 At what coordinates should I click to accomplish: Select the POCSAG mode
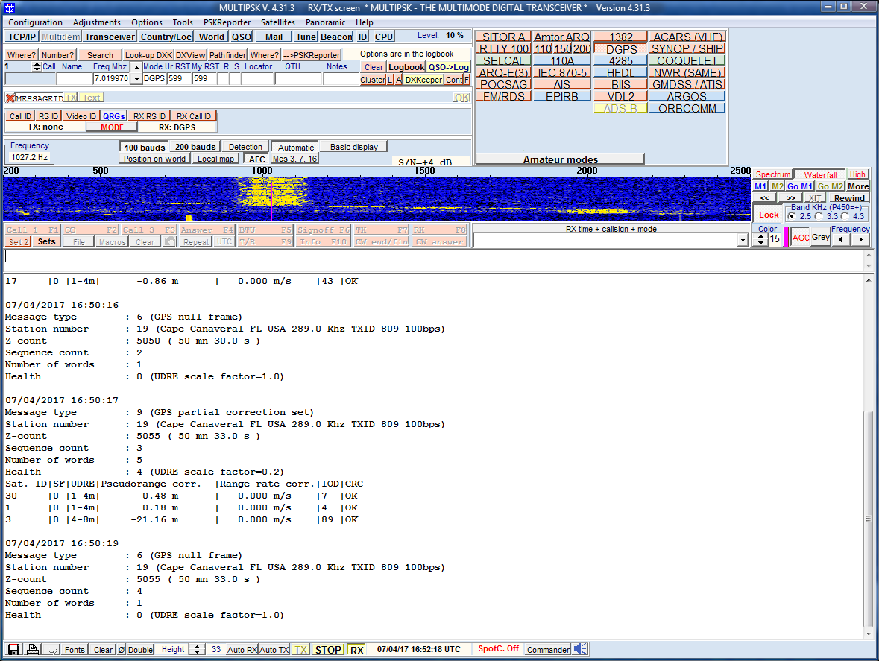504,85
